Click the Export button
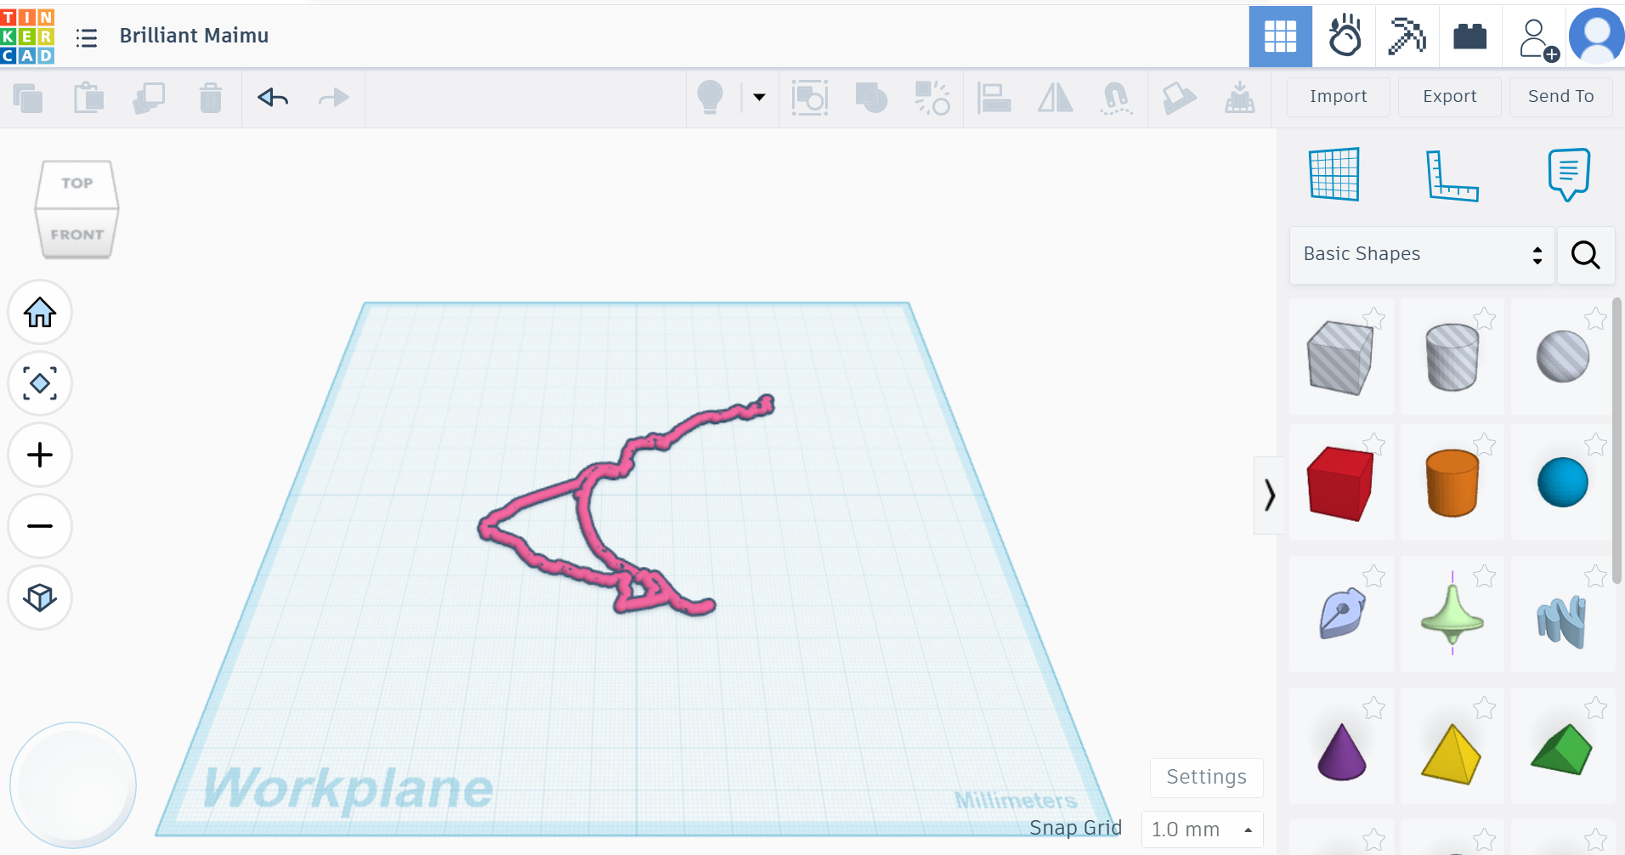Image resolution: width=1625 pixels, height=855 pixels. click(x=1450, y=97)
